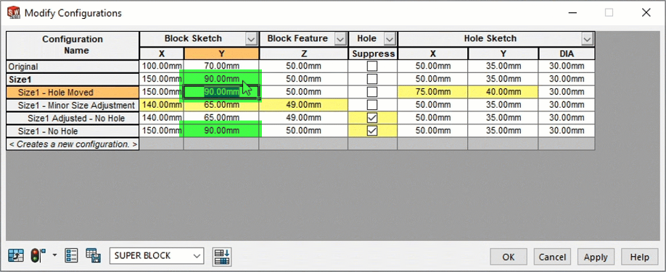
Task: Check Suppress for Size1 - Hole Moved
Action: (372, 92)
